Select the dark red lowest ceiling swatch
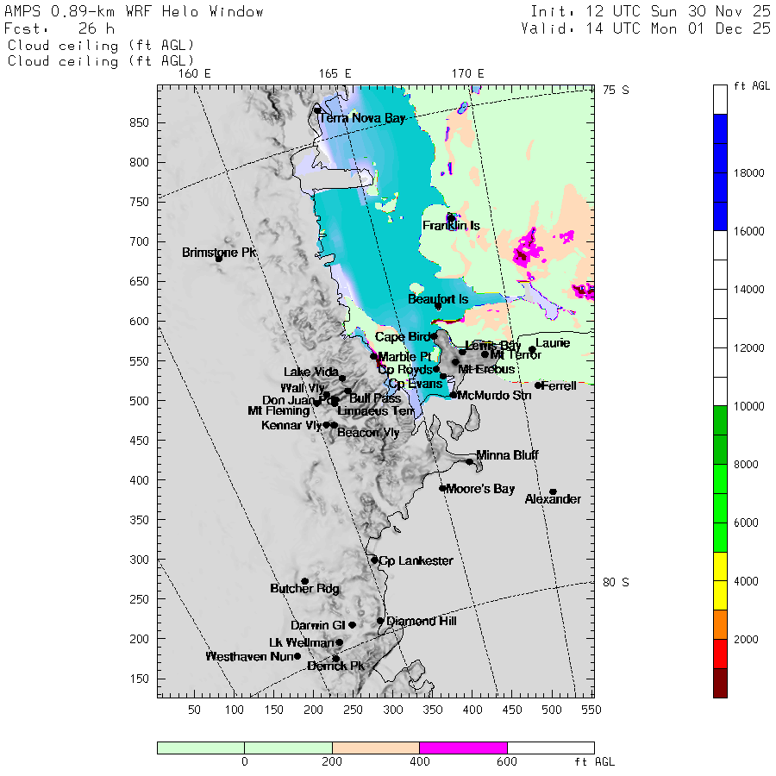 tap(720, 683)
